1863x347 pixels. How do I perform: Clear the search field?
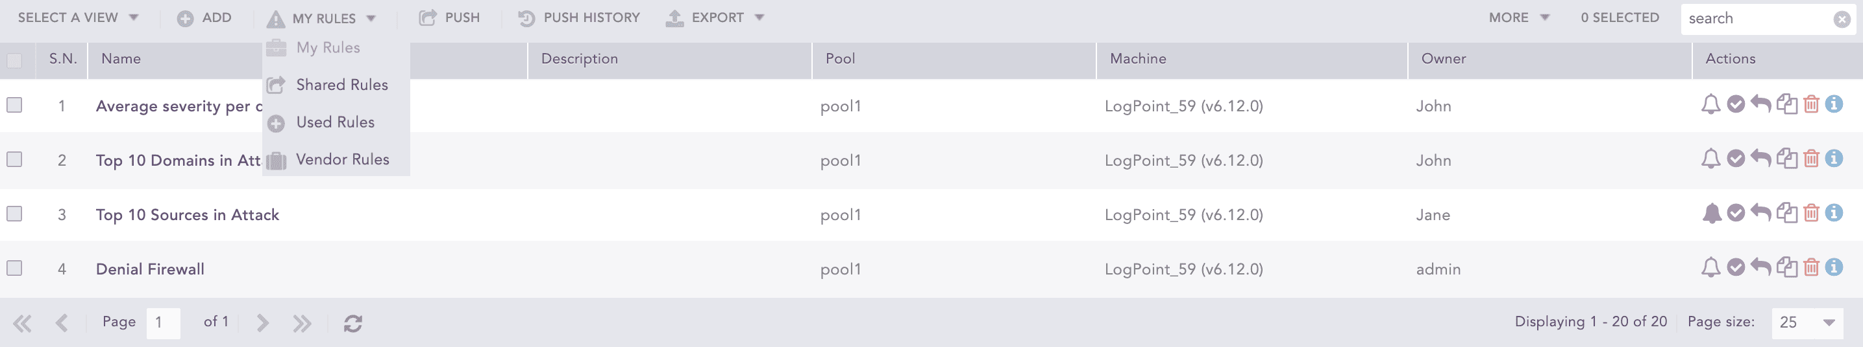pyautogui.click(x=1842, y=19)
